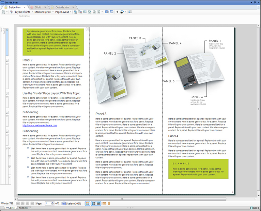Close the Outside.htm tab
This screenshot has width=261, height=211.
[x=73, y=7]
